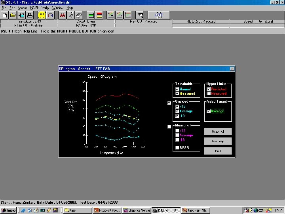Uncheck Predicted under Upper Limits
Screen dimensions: 285x214
[209, 89]
